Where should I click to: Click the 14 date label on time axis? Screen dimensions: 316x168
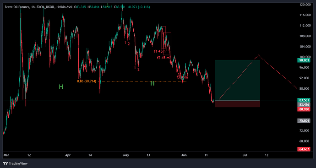coord(90,155)
